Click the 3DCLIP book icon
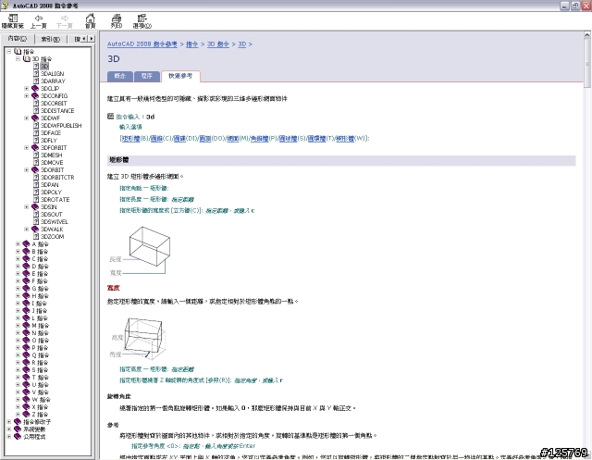This screenshot has height=460, width=592. [35, 88]
